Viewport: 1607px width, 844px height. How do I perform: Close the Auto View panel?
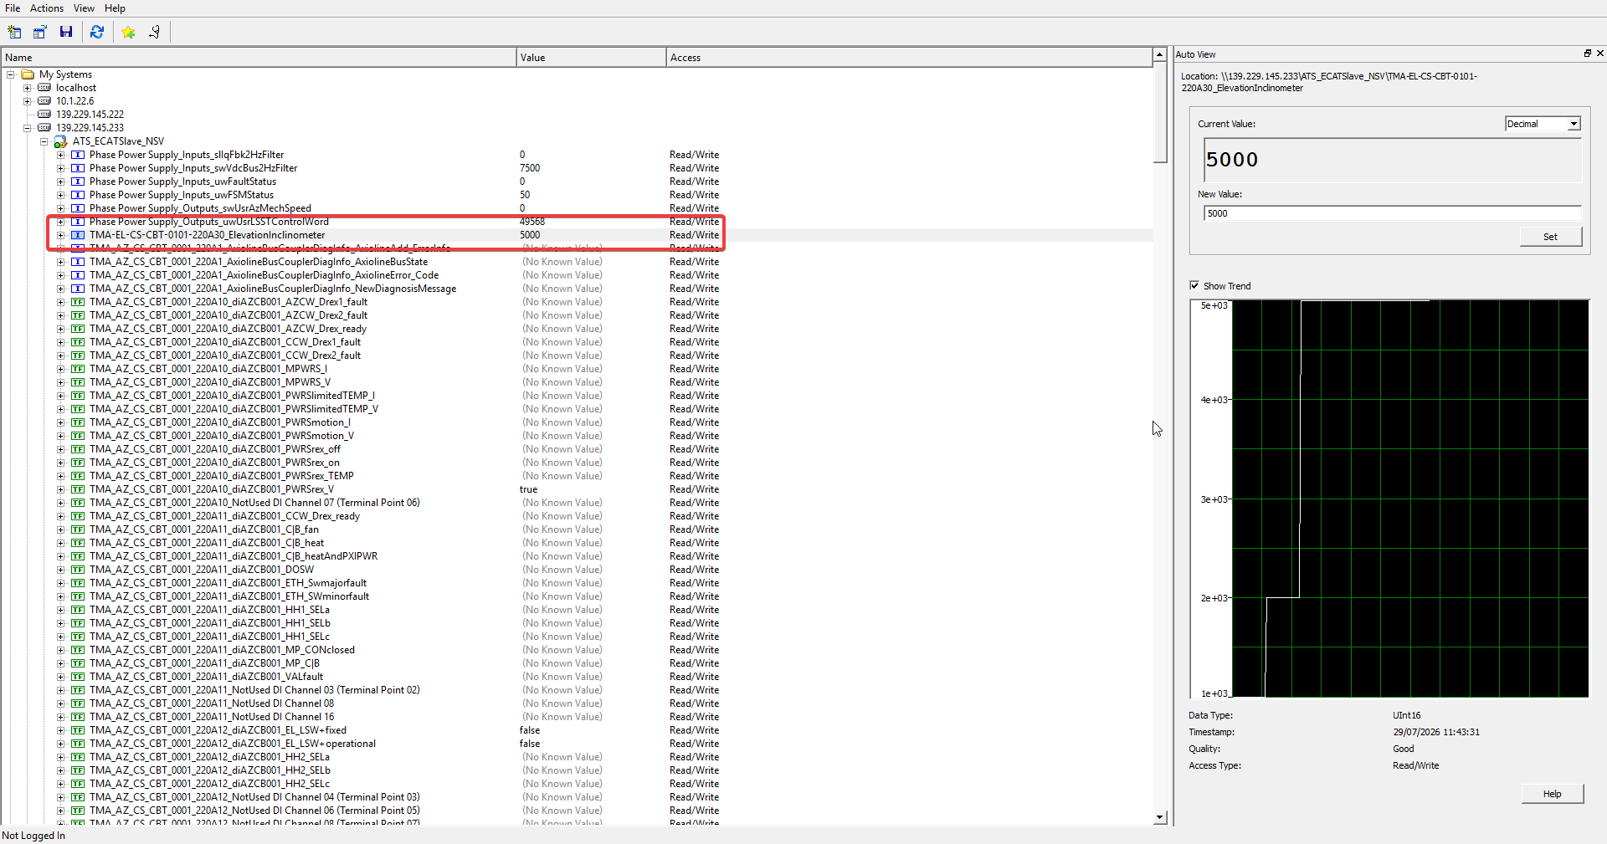[x=1600, y=54]
